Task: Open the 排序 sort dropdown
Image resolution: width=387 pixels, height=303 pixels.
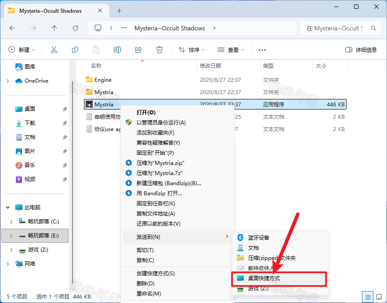Action: click(x=192, y=50)
